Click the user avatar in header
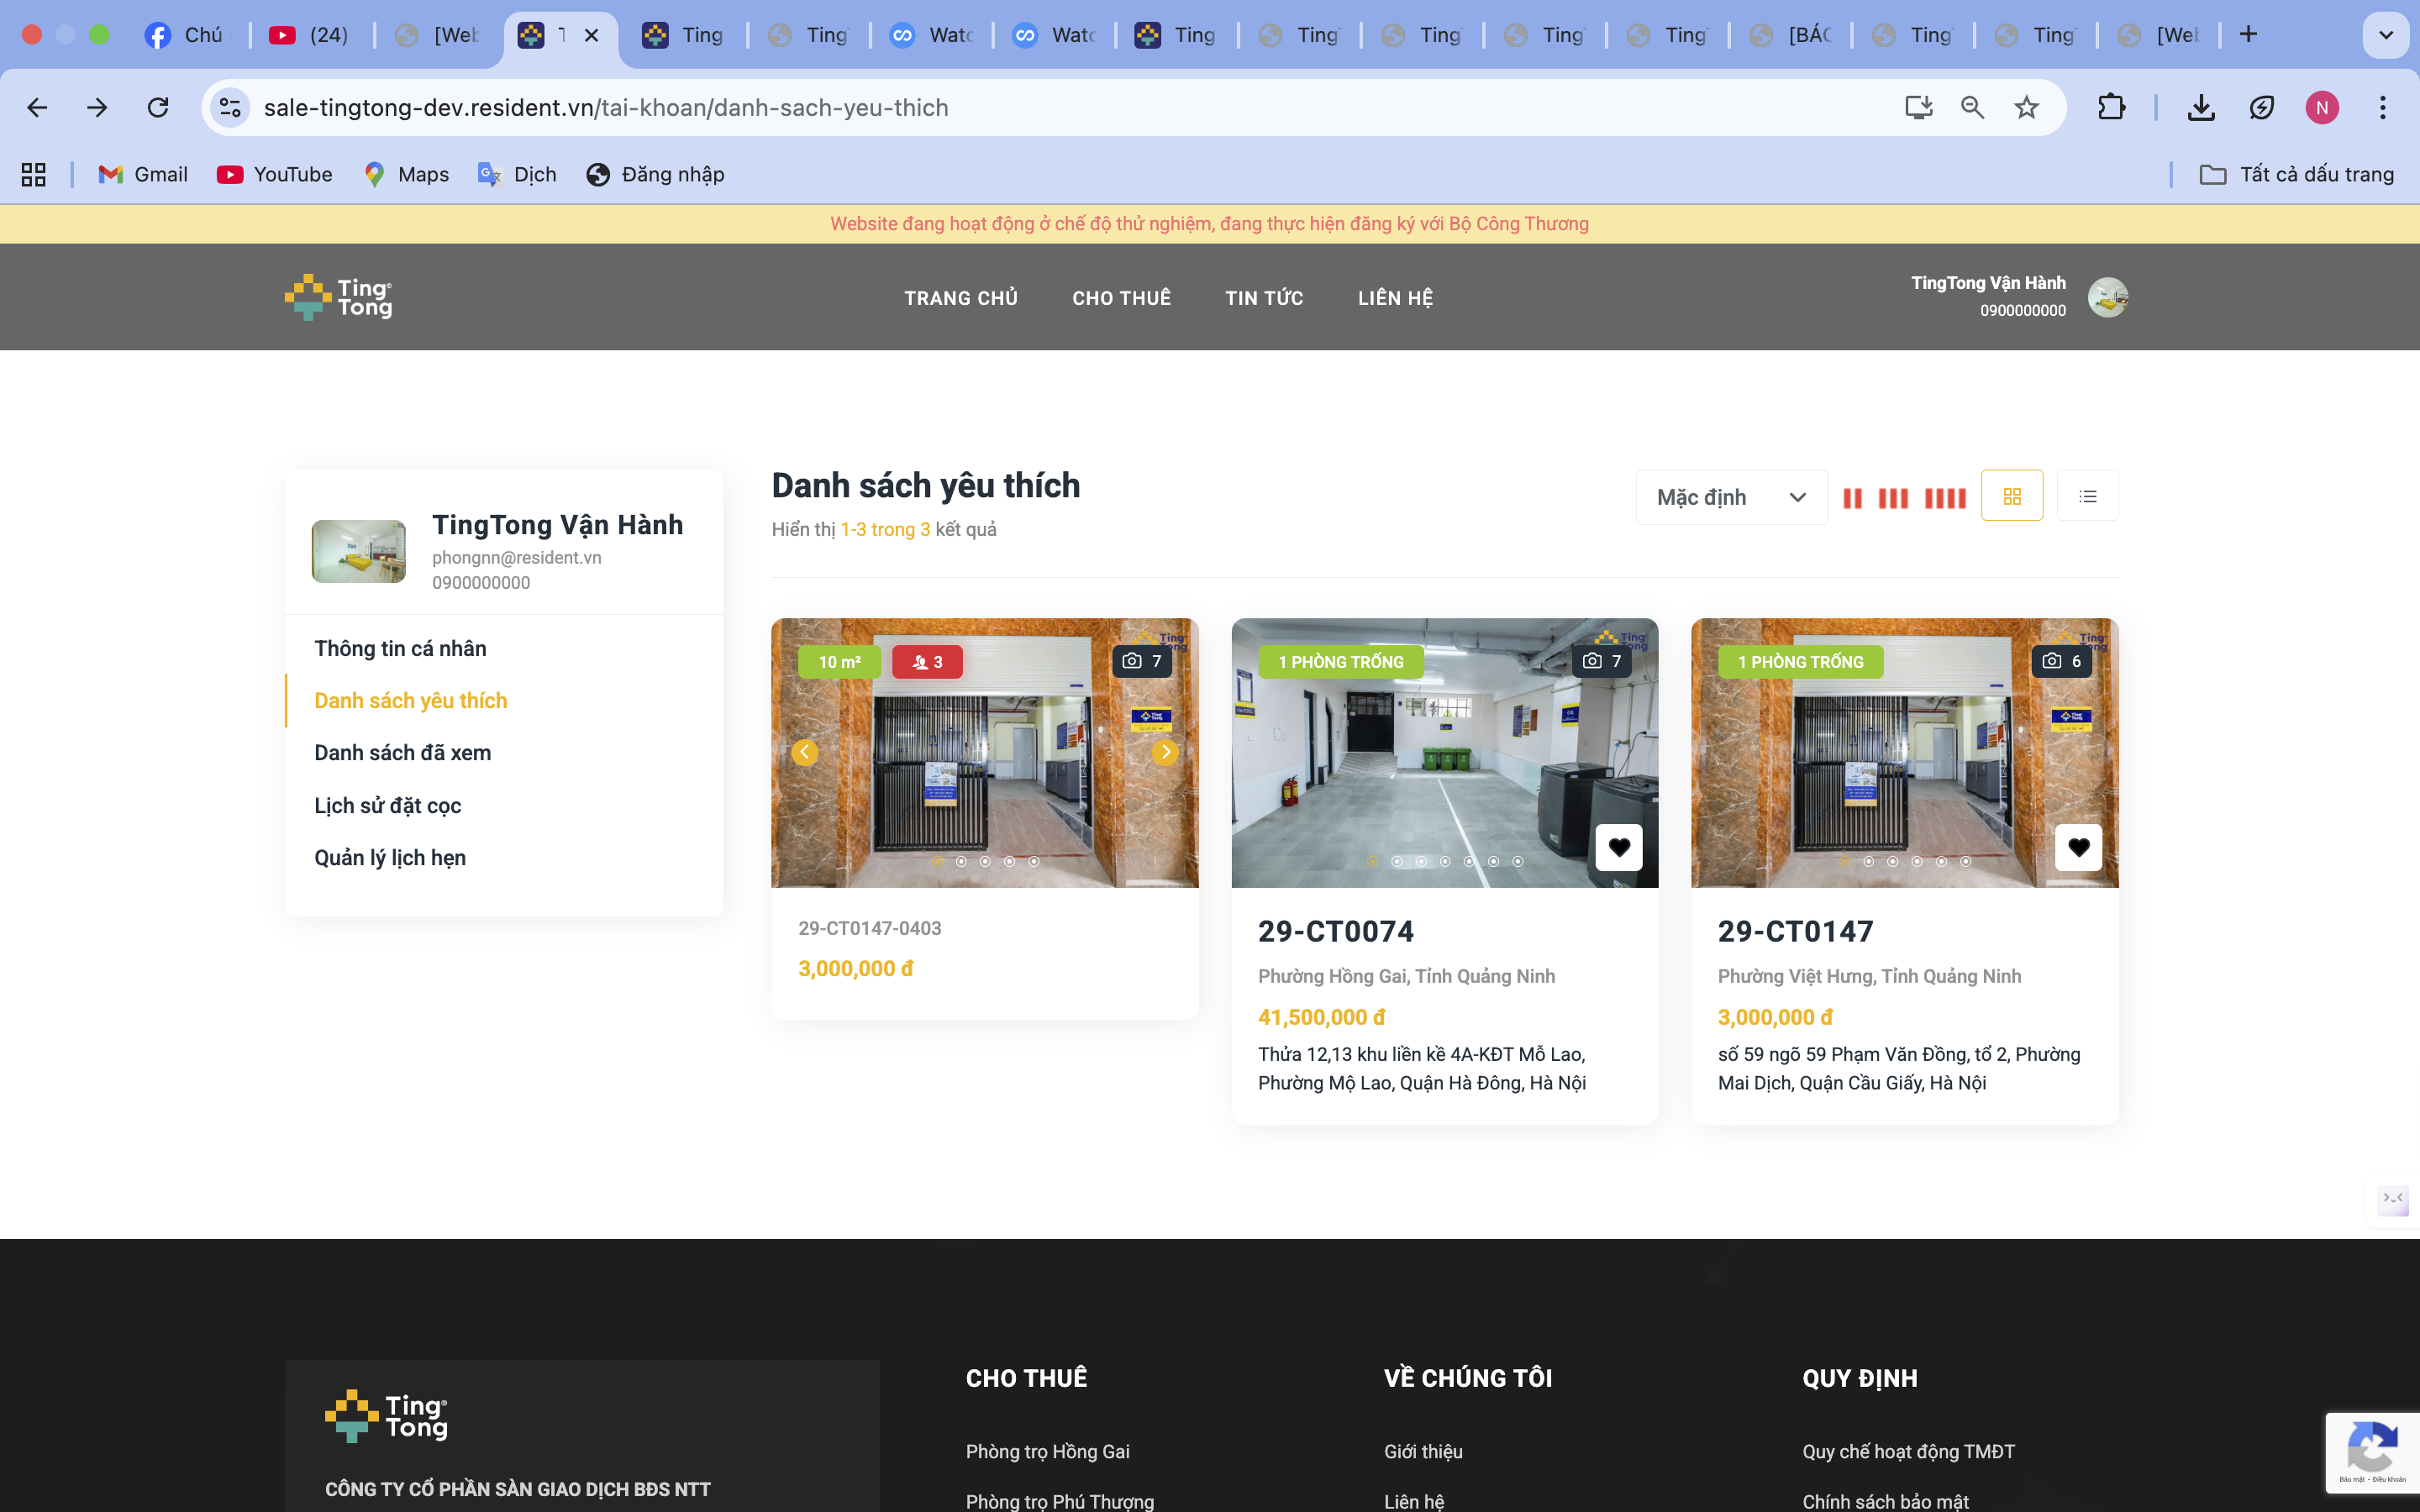 [x=2107, y=297]
